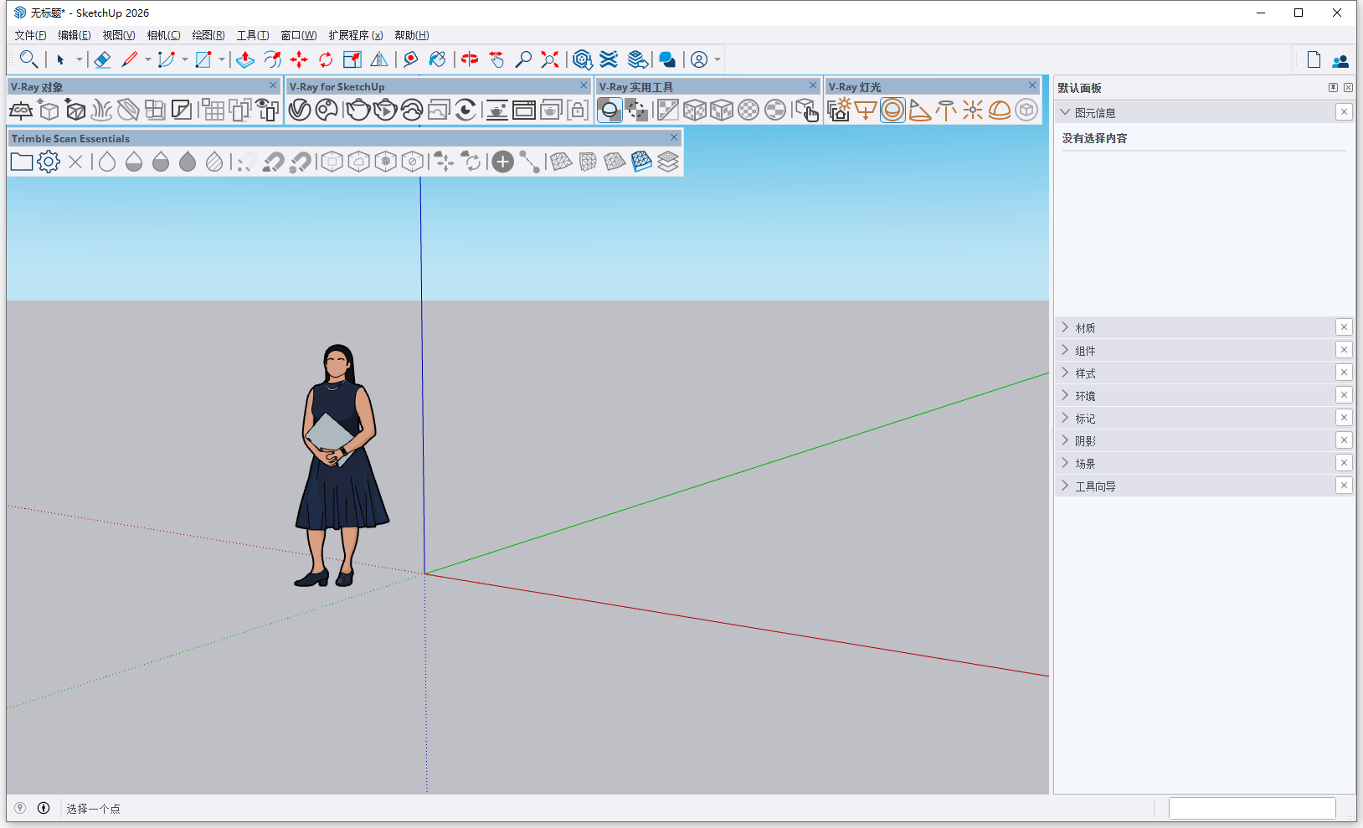Open the 相机(C) menu
The width and height of the screenshot is (1363, 828).
pos(163,35)
